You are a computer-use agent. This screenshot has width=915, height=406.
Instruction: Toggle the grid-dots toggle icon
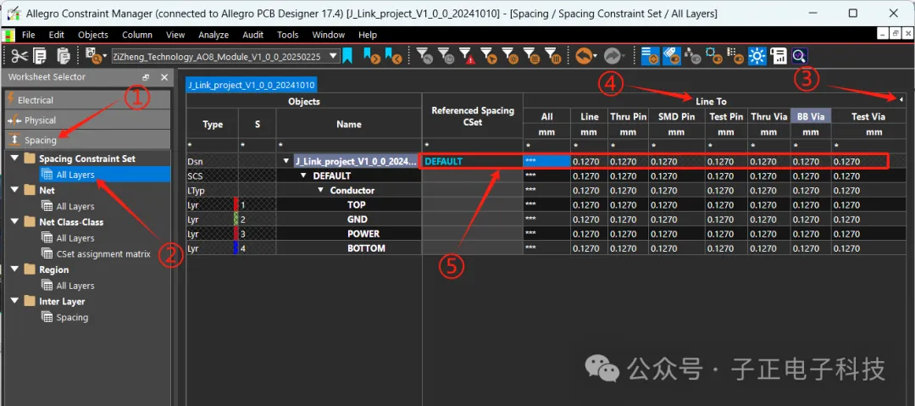(735, 56)
